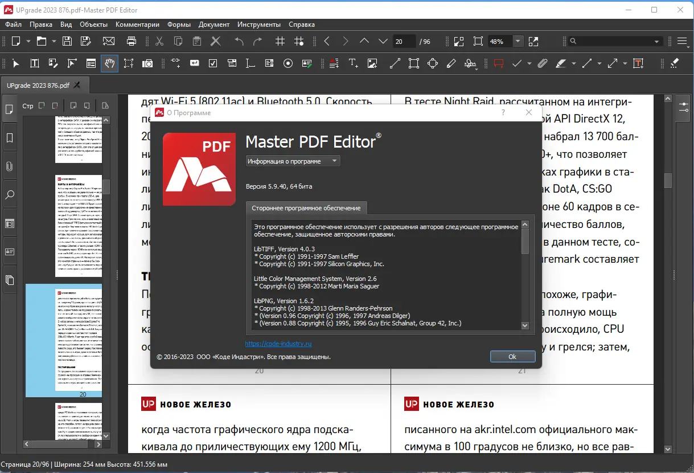Viewport: 694px width, 473px height.
Task: Open the Правка menu
Action: point(41,25)
